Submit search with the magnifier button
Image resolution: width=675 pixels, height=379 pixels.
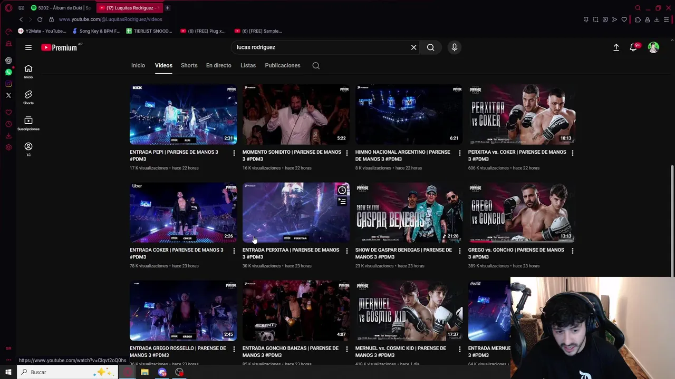pyautogui.click(x=431, y=47)
